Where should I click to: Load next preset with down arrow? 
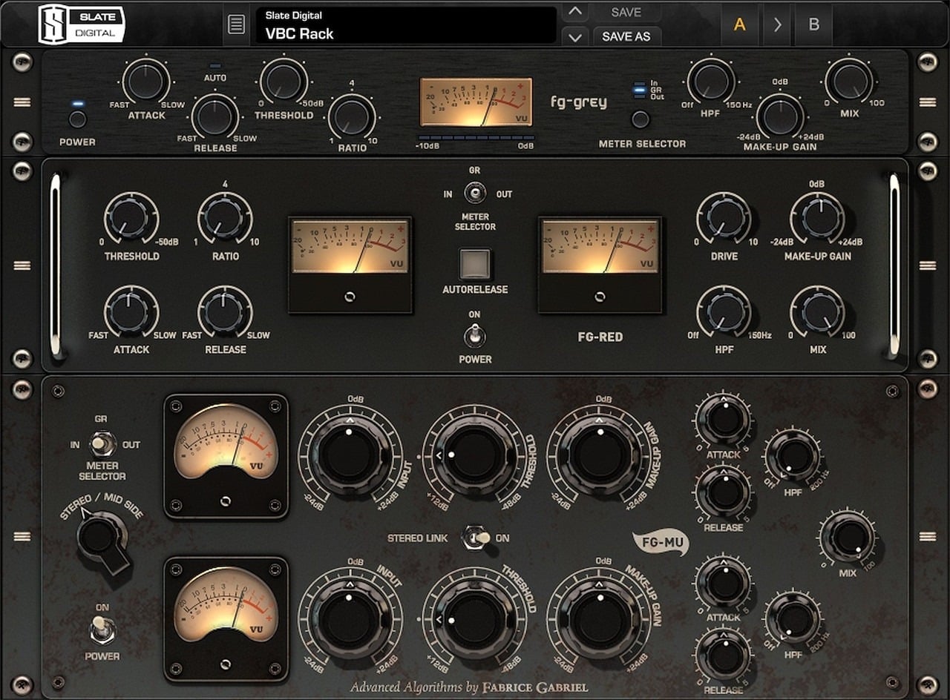point(574,35)
